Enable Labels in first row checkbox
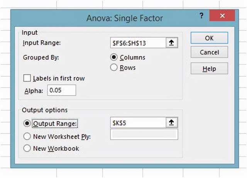The image size is (247, 178). point(27,78)
